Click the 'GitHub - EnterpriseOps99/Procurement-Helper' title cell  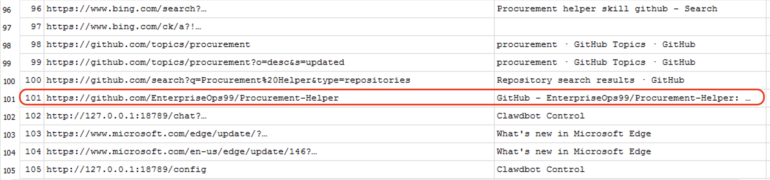[630, 98]
